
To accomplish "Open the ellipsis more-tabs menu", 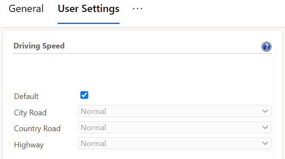I will click(x=138, y=9).
